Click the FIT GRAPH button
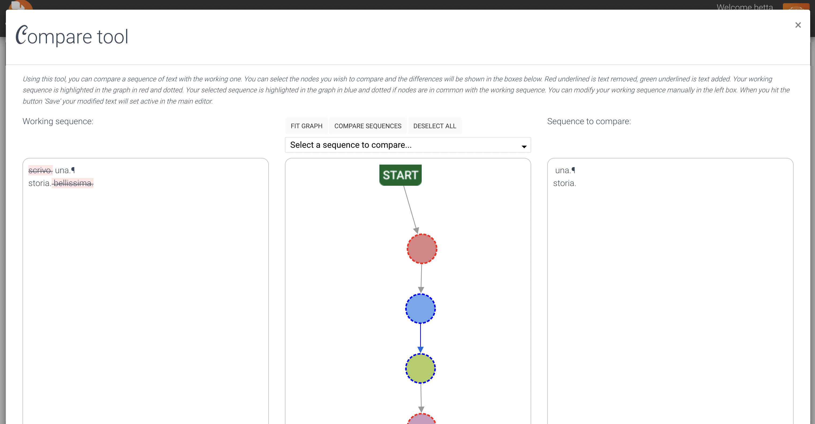The width and height of the screenshot is (815, 424). (x=306, y=126)
